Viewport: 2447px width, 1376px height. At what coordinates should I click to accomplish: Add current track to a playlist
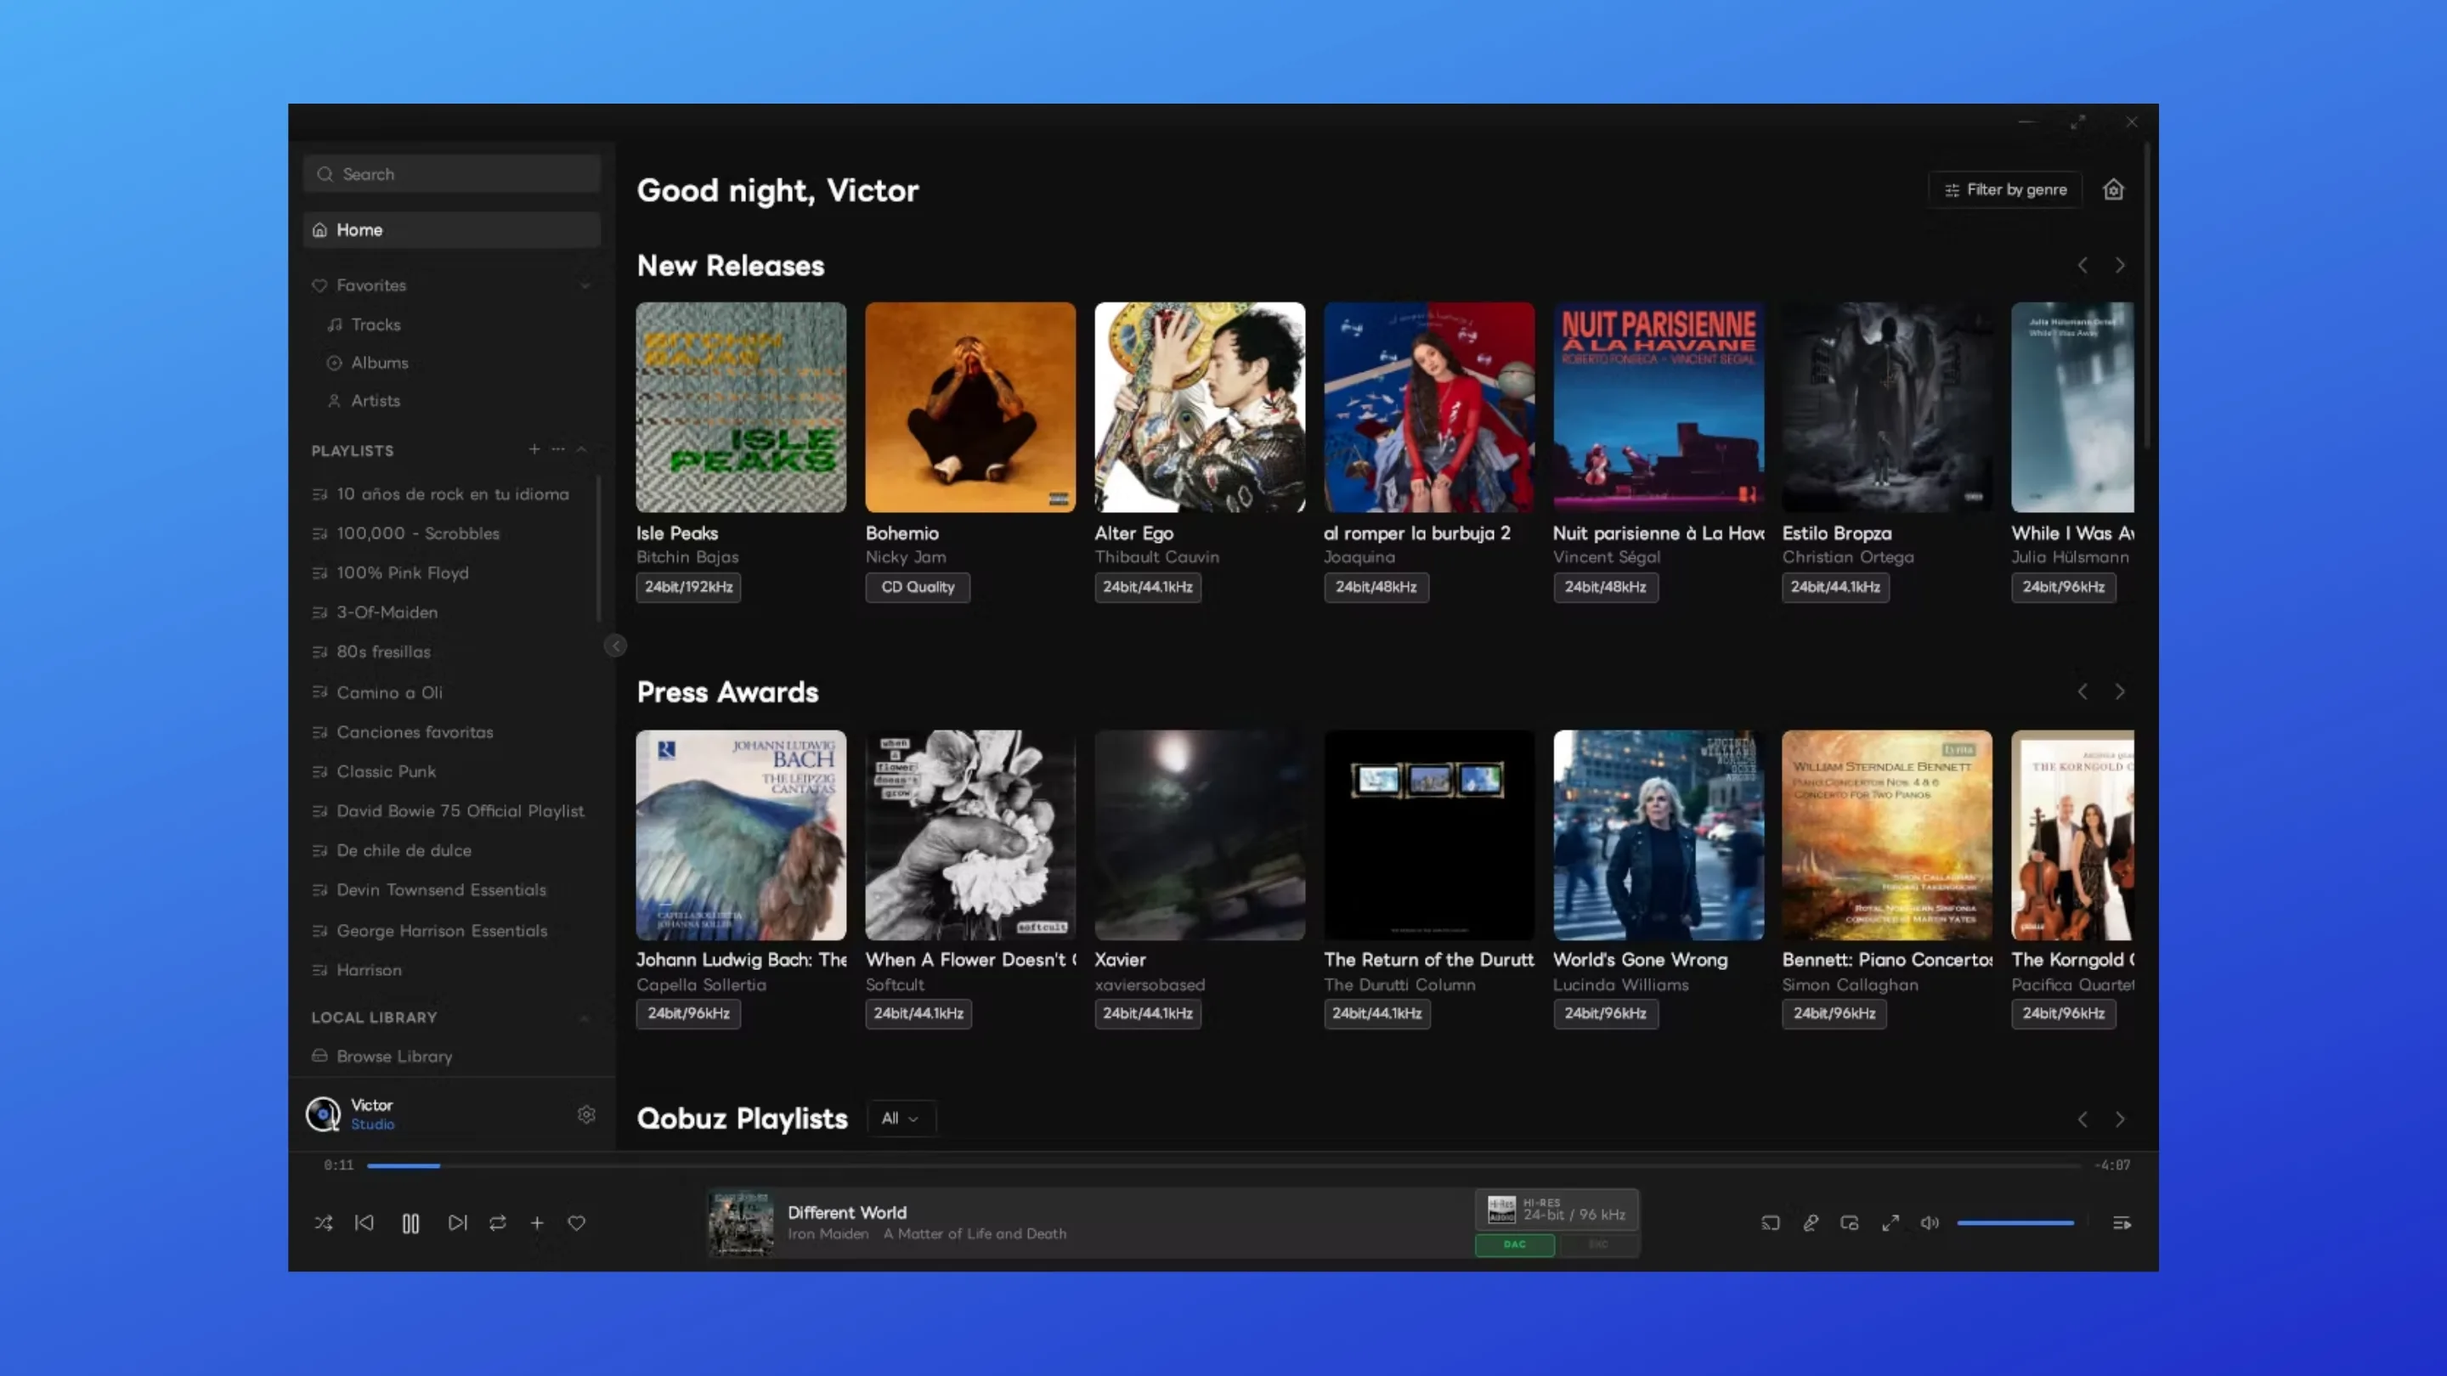(x=537, y=1223)
